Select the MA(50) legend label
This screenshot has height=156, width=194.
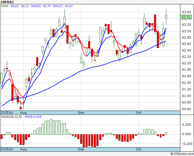click(x=36, y=6)
